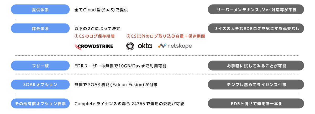This screenshot has height=114, width=315.
Task: Click the Complete ライセンス 24365 description text
Action: tap(129, 104)
